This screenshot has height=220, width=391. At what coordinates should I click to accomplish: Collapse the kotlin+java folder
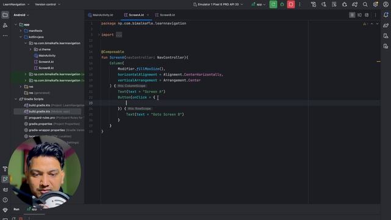click(21, 37)
